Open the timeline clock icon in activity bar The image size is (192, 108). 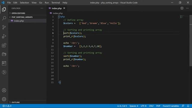pos(4,72)
